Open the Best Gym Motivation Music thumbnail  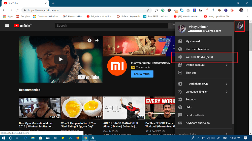(x=40, y=108)
